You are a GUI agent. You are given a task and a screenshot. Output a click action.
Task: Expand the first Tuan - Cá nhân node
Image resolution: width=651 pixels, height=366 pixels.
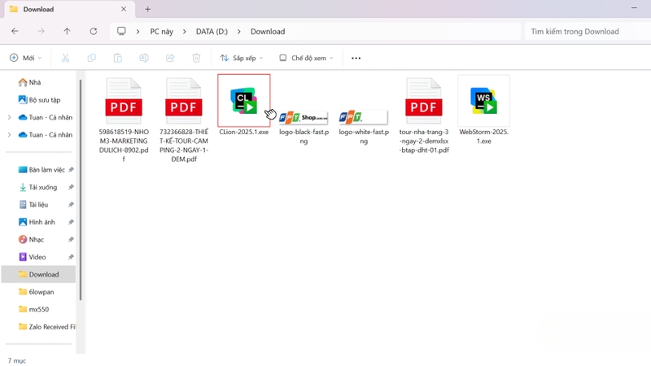(x=9, y=117)
